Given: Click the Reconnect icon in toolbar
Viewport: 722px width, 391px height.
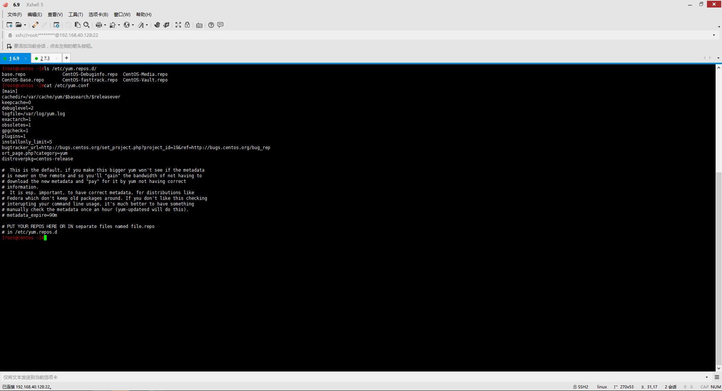Looking at the screenshot, I should coord(35,25).
